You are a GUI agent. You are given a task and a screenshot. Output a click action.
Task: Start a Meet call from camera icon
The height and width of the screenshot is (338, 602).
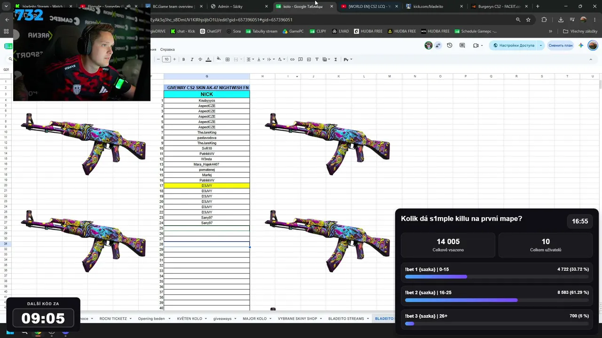(x=476, y=46)
